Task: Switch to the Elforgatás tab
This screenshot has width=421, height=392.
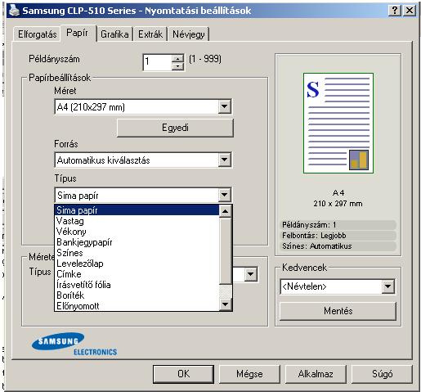Action: tap(37, 34)
